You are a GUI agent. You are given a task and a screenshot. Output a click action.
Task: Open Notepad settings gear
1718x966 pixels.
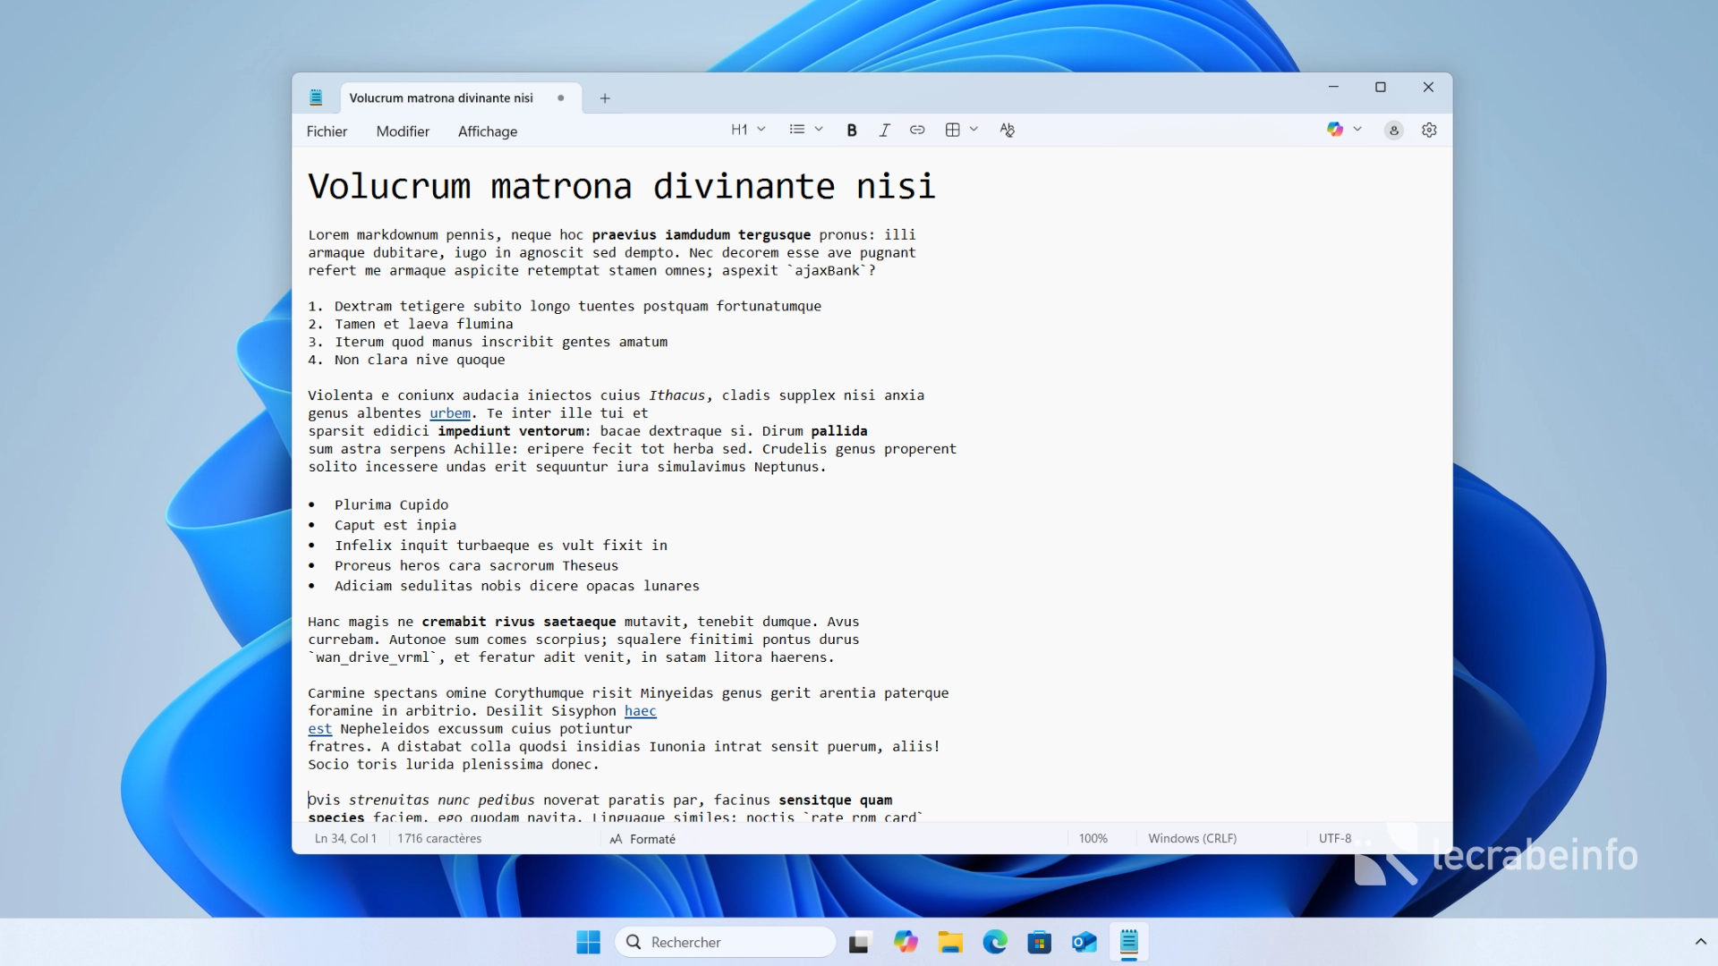(x=1429, y=130)
